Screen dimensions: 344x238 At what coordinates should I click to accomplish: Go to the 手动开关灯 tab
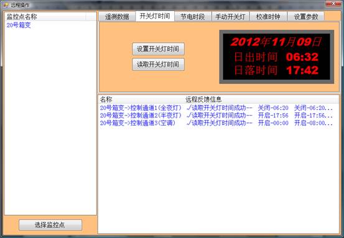(x=230, y=17)
